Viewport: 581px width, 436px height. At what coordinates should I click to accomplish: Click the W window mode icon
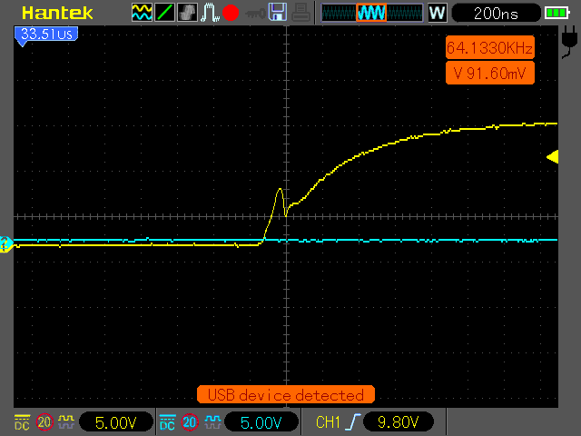click(438, 13)
